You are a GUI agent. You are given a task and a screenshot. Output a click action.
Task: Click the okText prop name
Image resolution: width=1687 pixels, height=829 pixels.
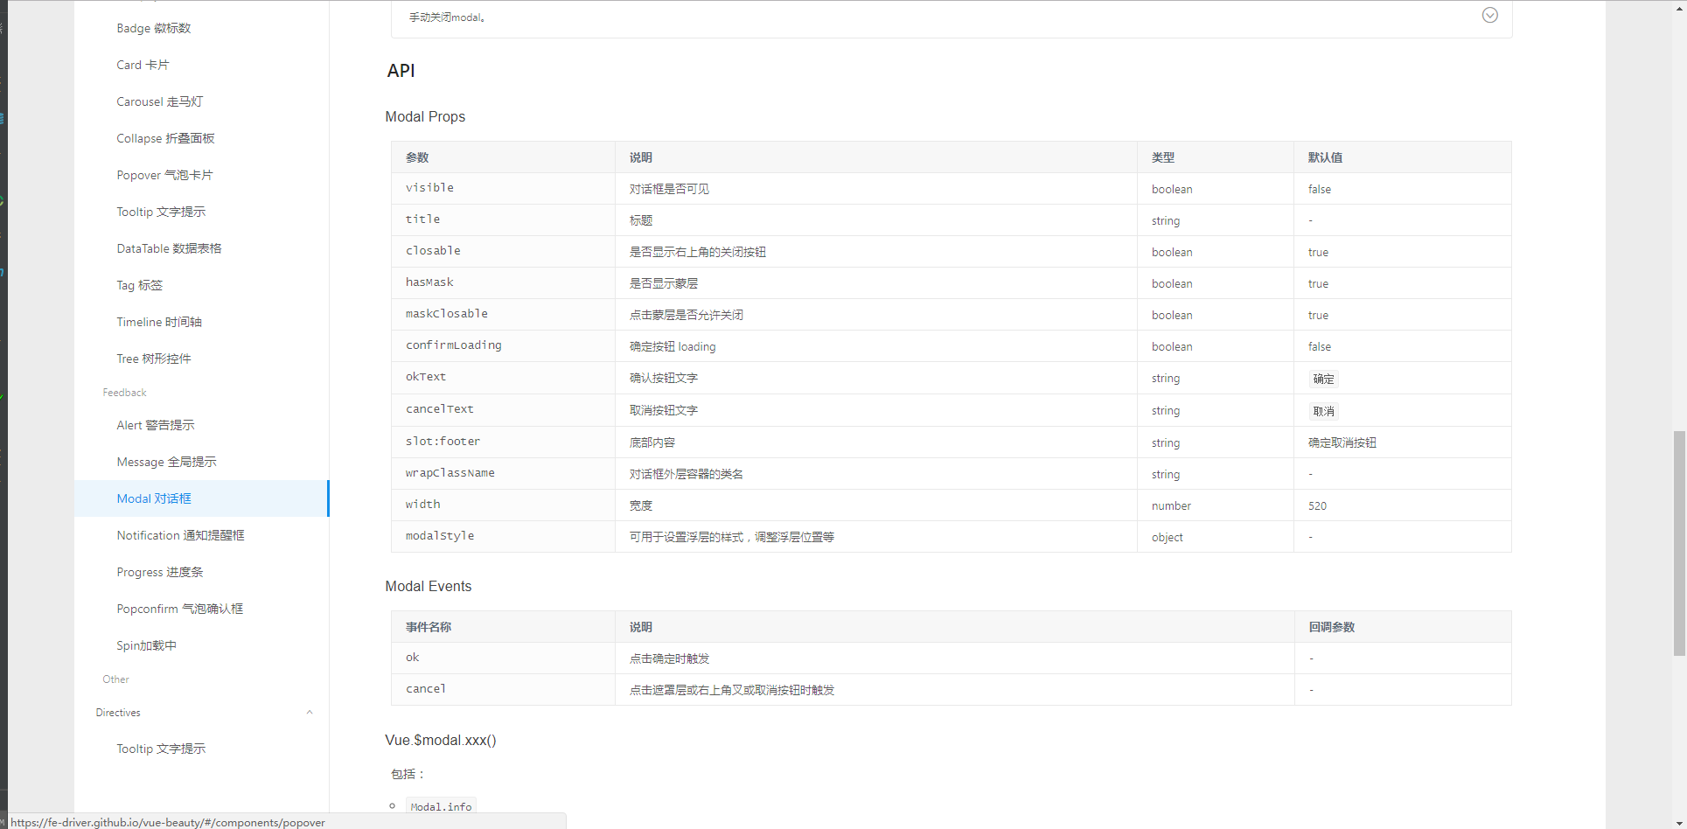426,377
